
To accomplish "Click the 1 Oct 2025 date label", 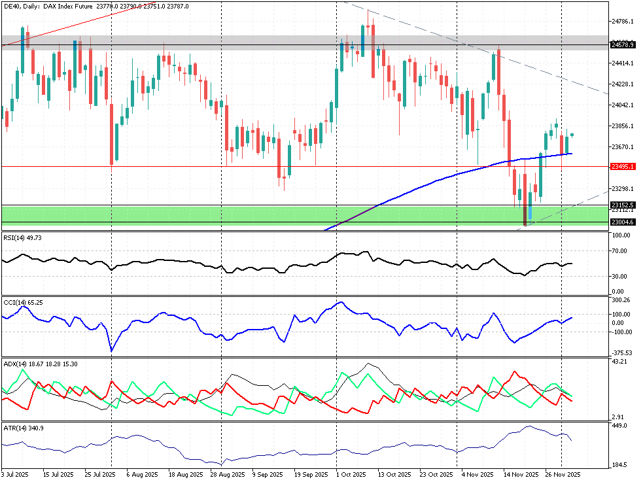I will (x=352, y=474).
